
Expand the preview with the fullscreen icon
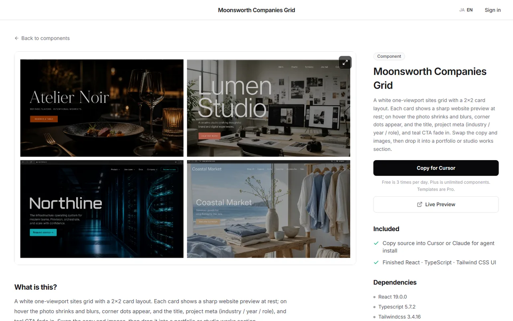coord(345,63)
